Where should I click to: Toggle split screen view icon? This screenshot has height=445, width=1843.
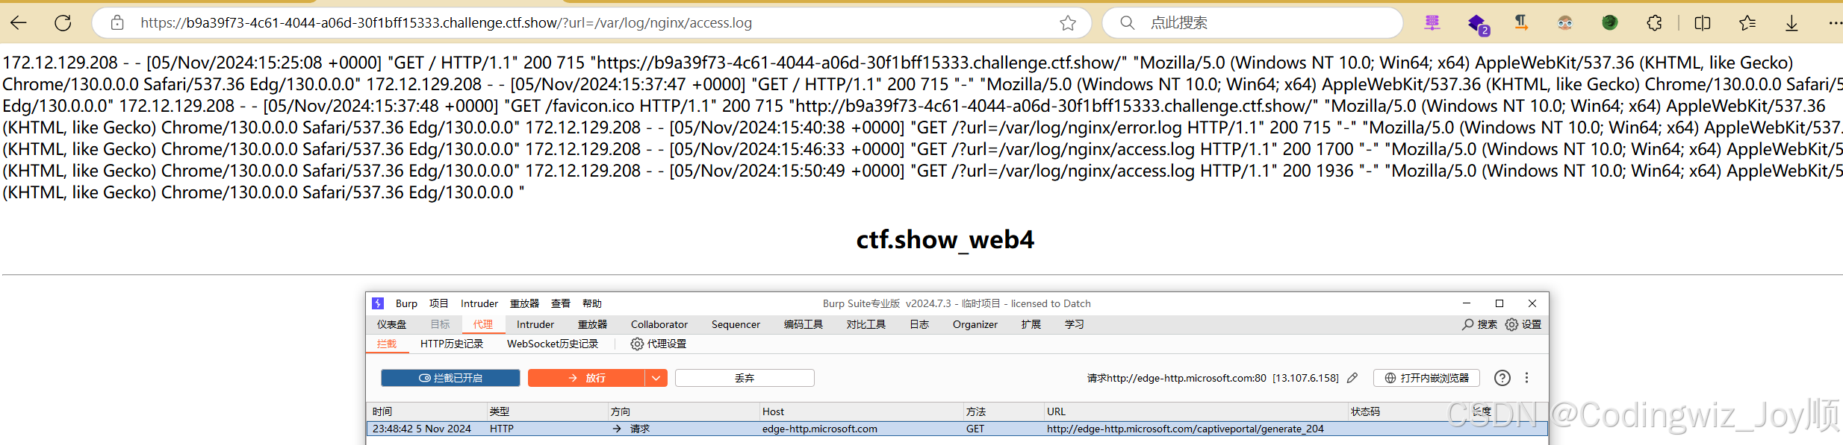pos(1703,23)
